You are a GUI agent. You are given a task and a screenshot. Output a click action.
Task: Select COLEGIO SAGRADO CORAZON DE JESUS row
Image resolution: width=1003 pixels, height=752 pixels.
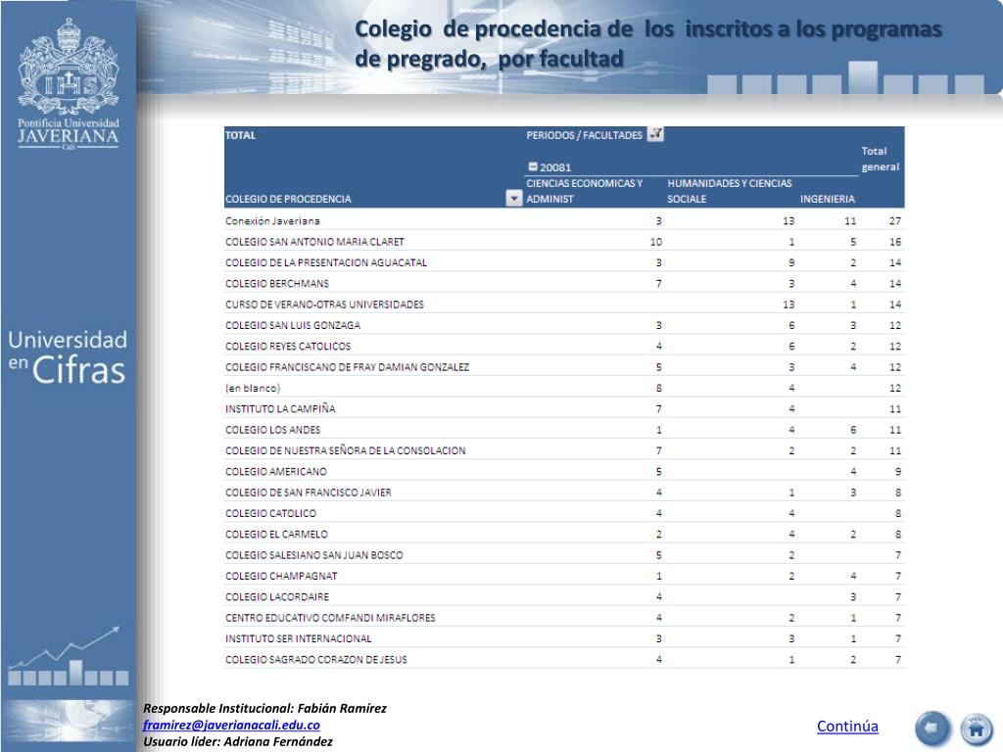tap(564, 659)
